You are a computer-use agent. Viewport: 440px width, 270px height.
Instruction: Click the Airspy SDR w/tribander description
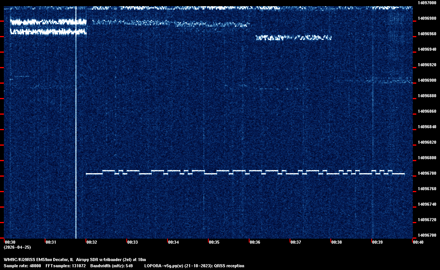click(x=111, y=260)
